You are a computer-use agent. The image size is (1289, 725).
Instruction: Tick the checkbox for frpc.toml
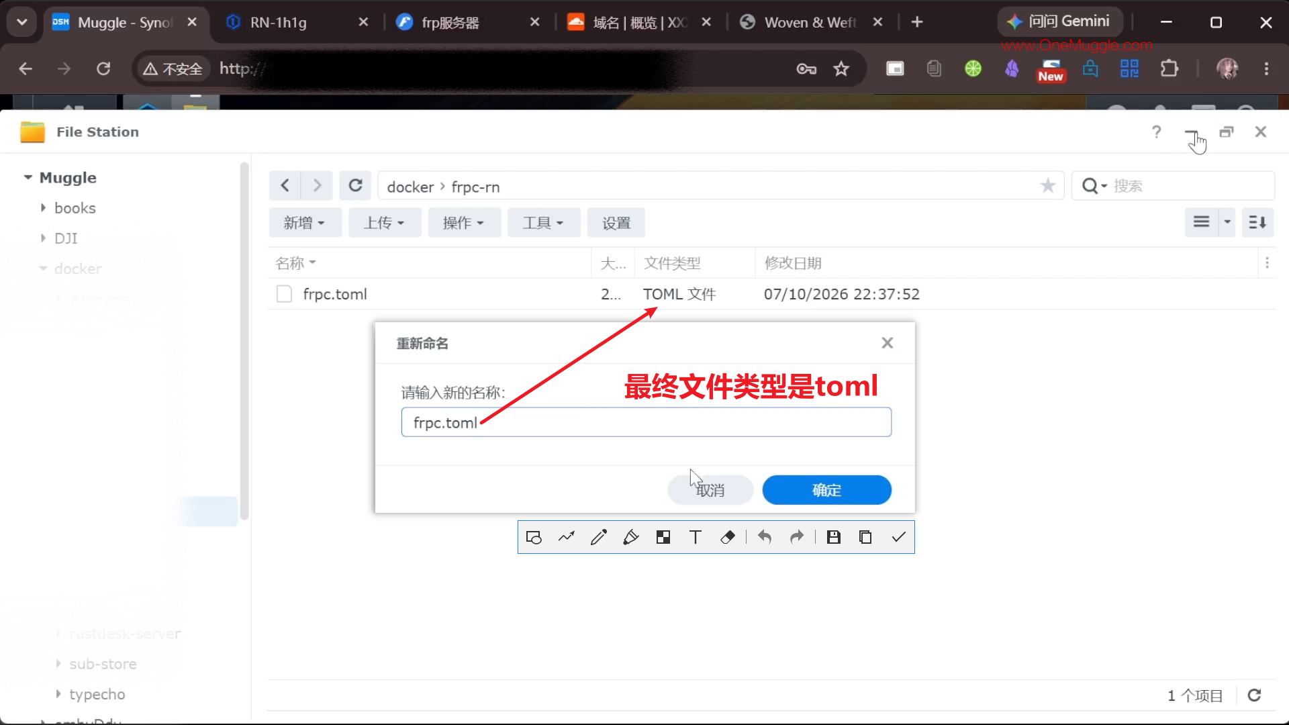pos(284,294)
